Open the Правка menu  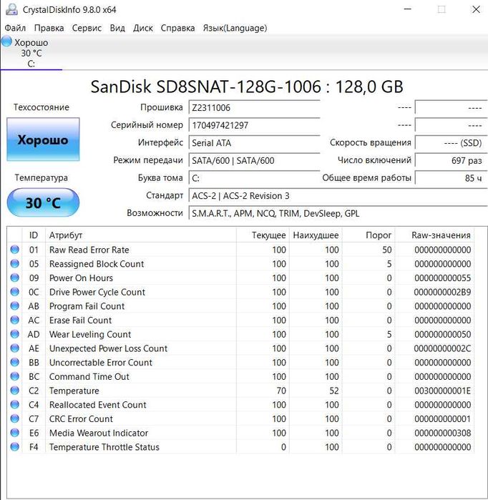tap(49, 28)
